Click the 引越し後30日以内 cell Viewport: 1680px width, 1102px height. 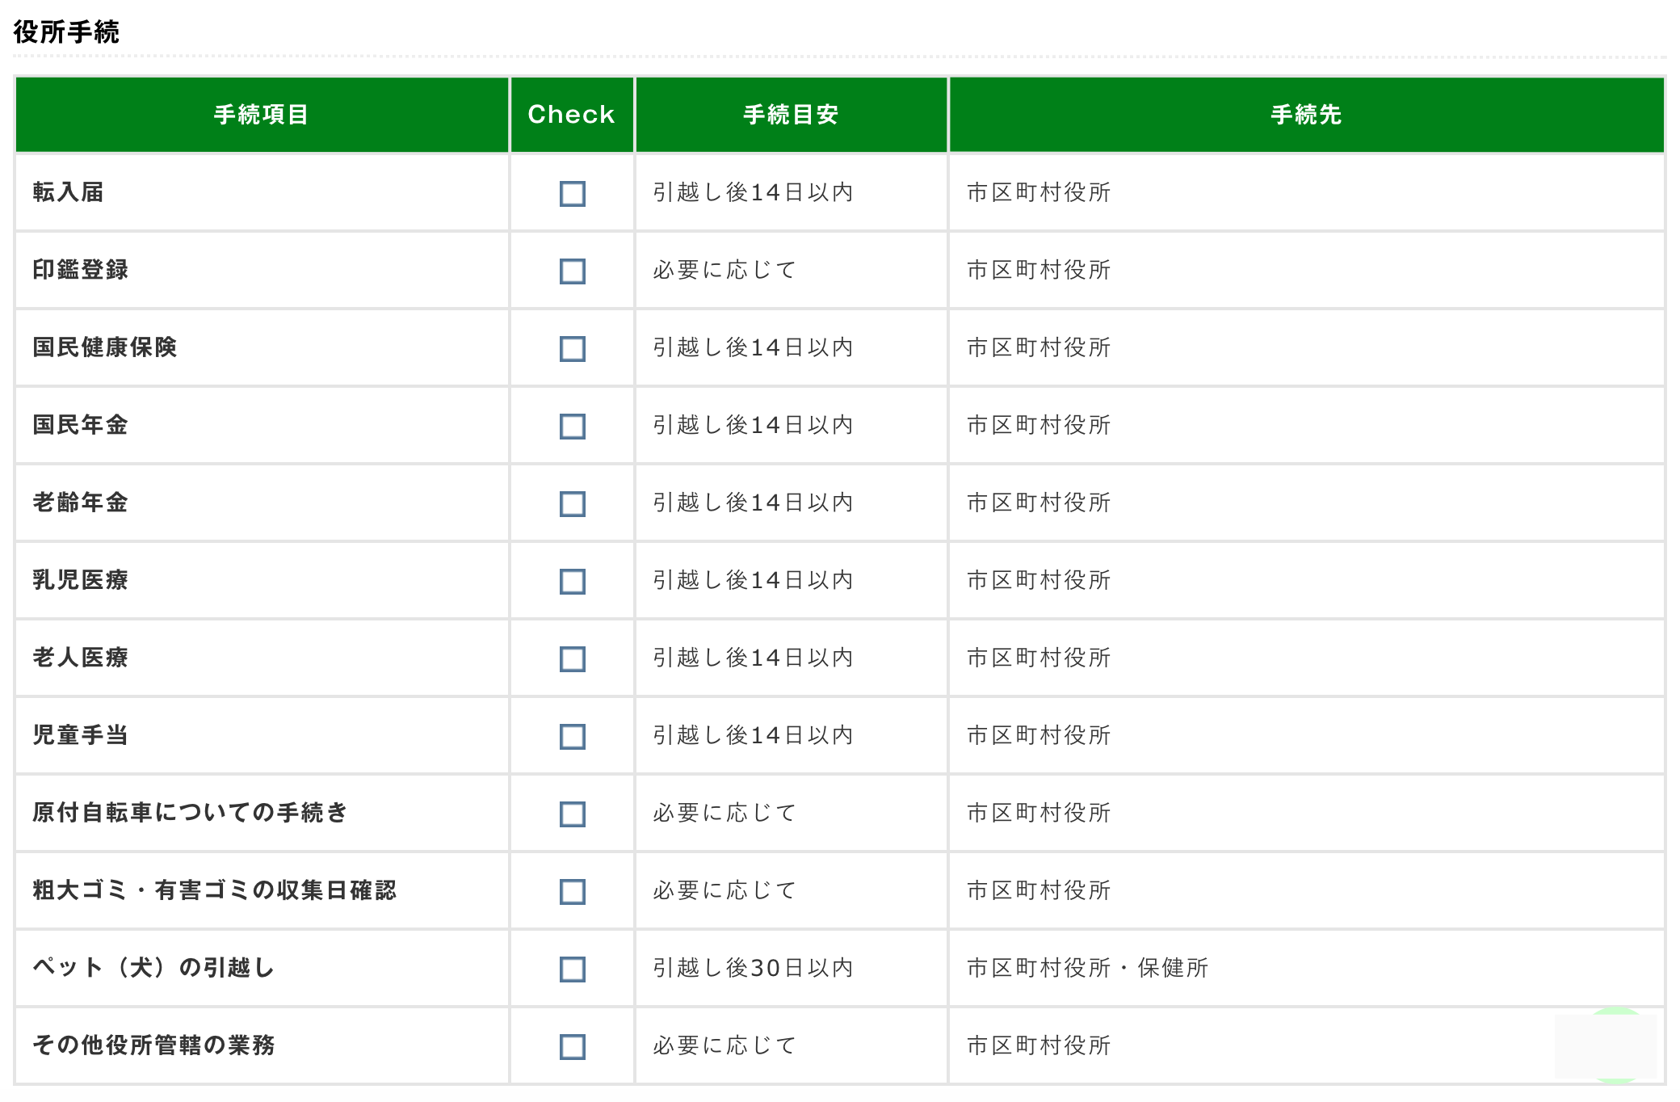click(753, 968)
